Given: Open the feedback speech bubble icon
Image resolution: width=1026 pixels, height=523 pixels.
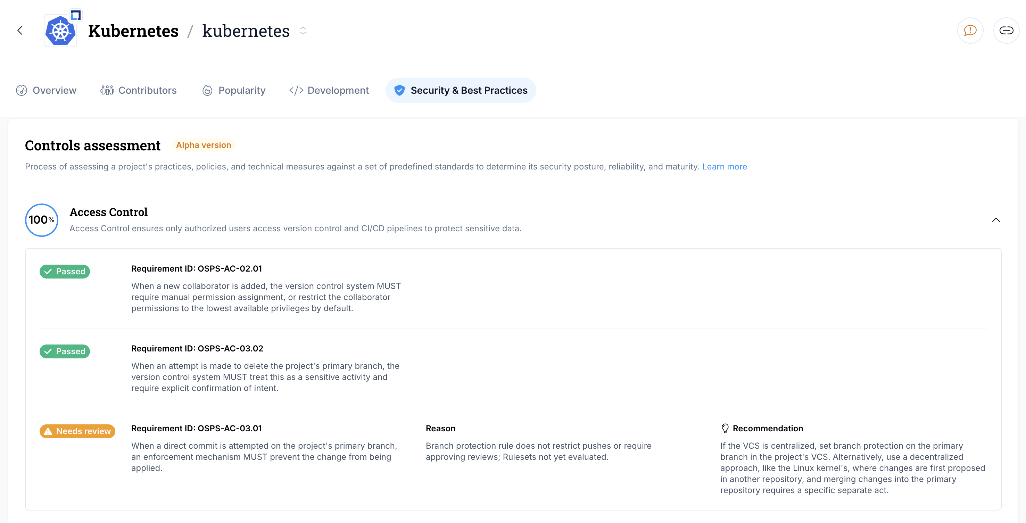Looking at the screenshot, I should click(970, 31).
